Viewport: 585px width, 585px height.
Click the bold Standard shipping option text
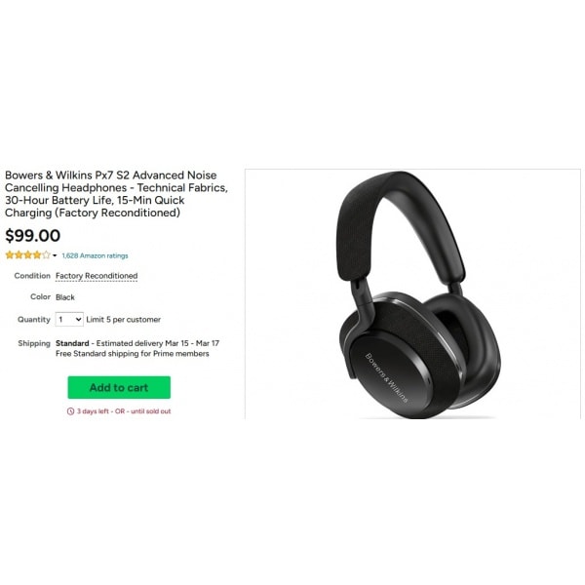(x=72, y=343)
